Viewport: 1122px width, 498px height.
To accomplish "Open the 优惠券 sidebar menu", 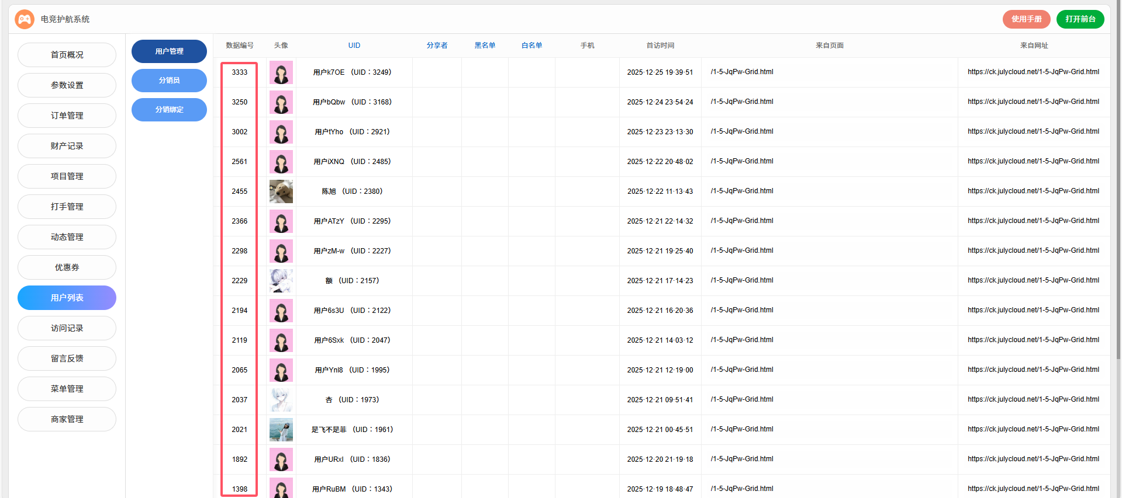I will [67, 267].
